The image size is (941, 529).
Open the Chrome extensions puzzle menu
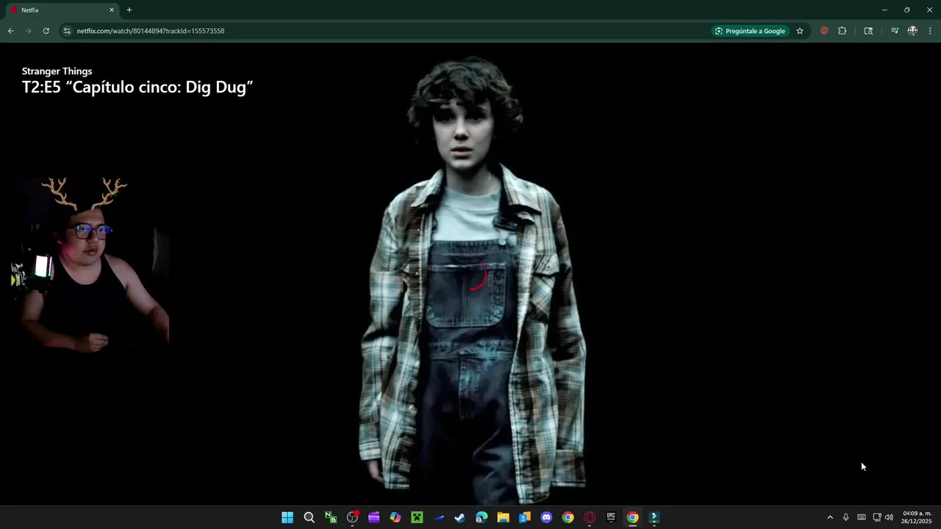842,31
